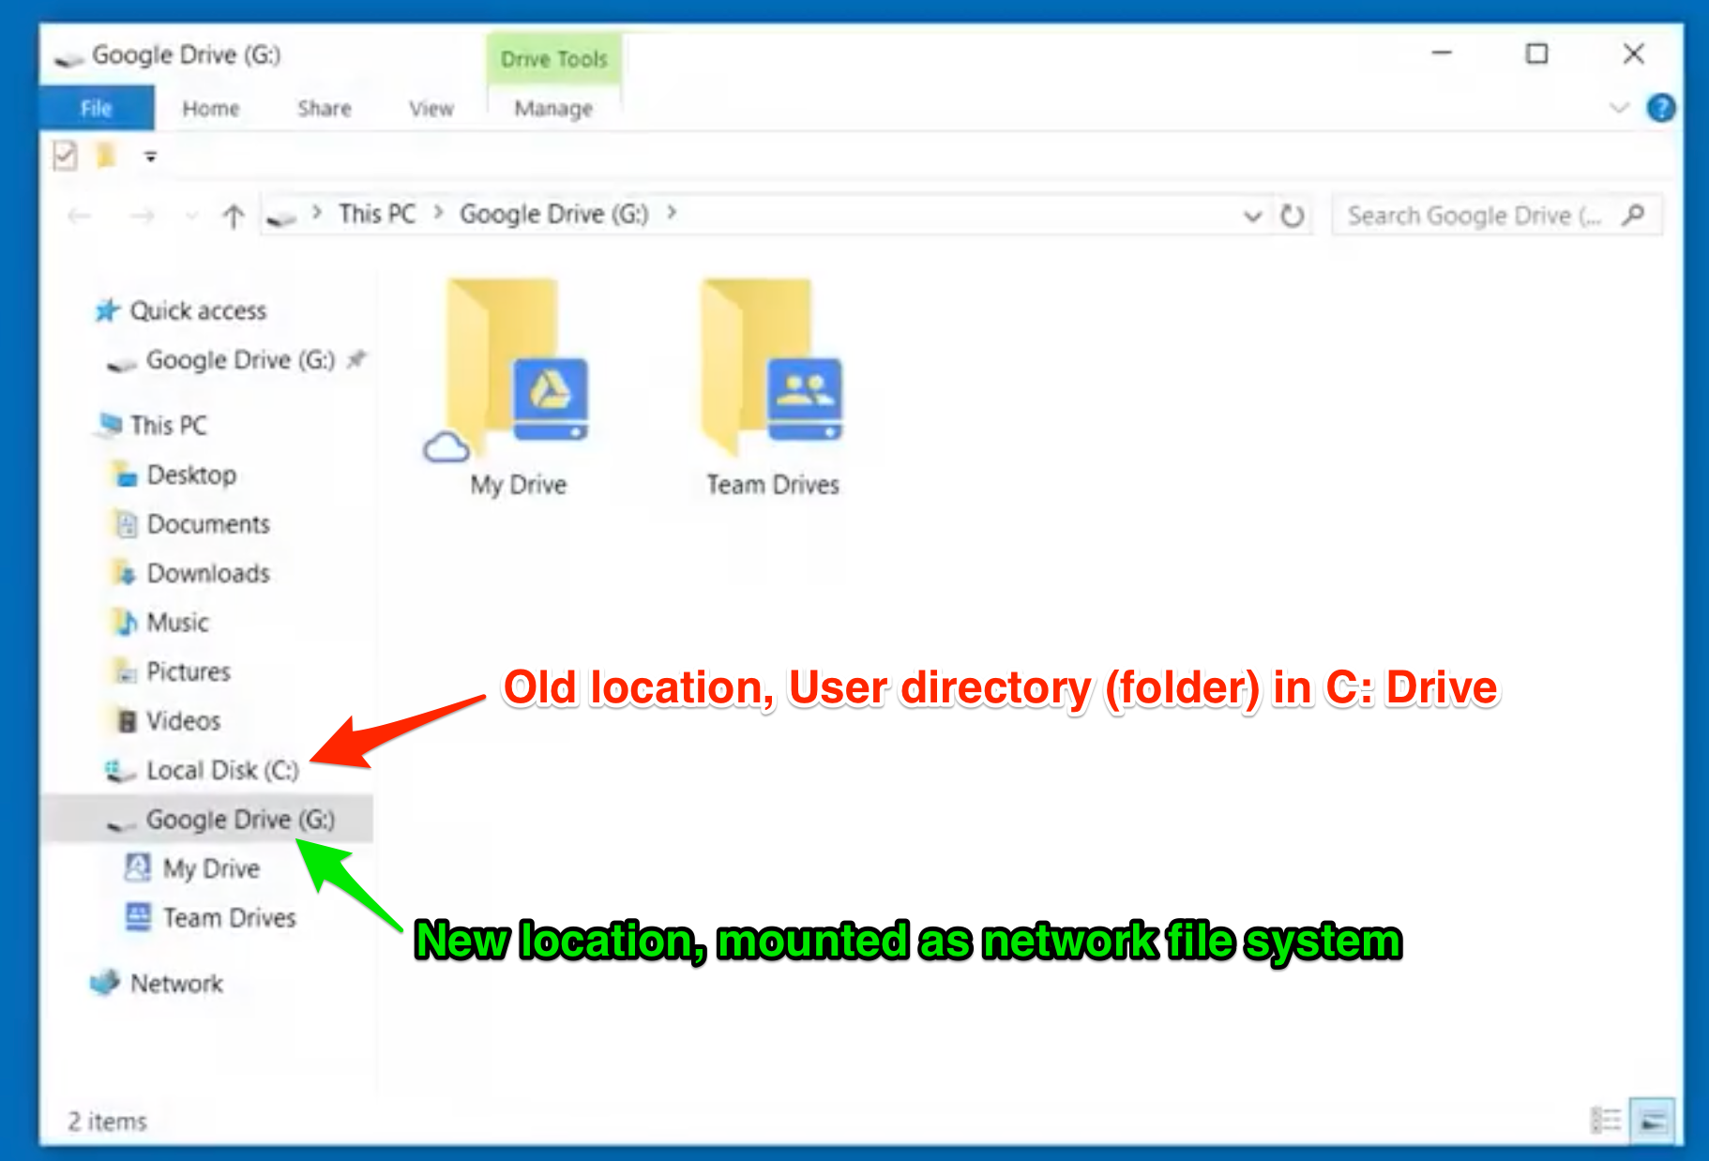Select pinned Google Drive (G:) under Quick access

[x=240, y=360]
